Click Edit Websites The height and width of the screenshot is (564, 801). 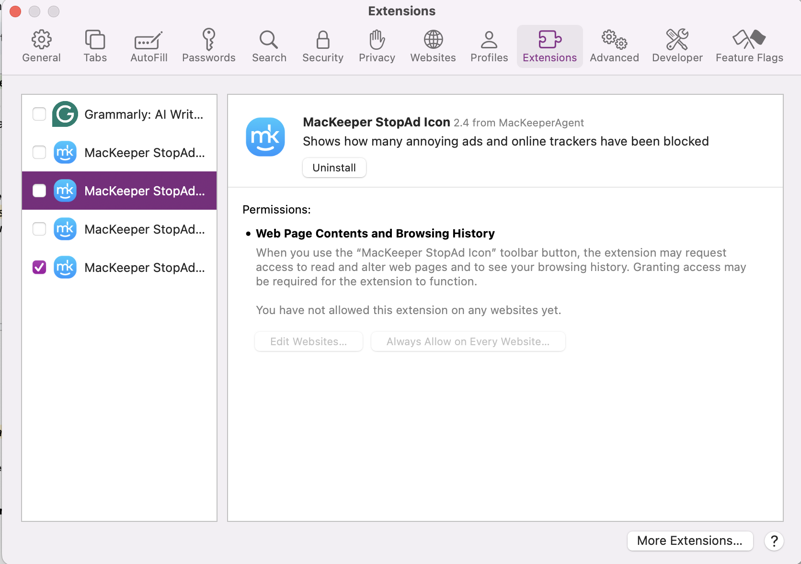[x=309, y=341]
